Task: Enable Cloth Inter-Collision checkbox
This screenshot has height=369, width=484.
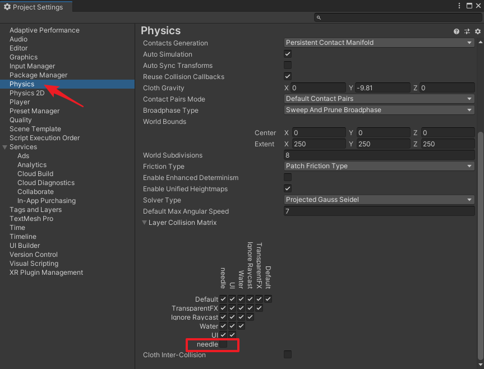Action: (288, 354)
